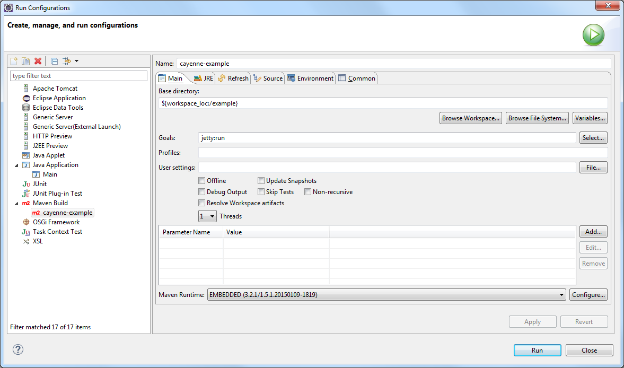This screenshot has width=624, height=368.
Task: Click Configure button for Maven Runtime
Action: 588,295
